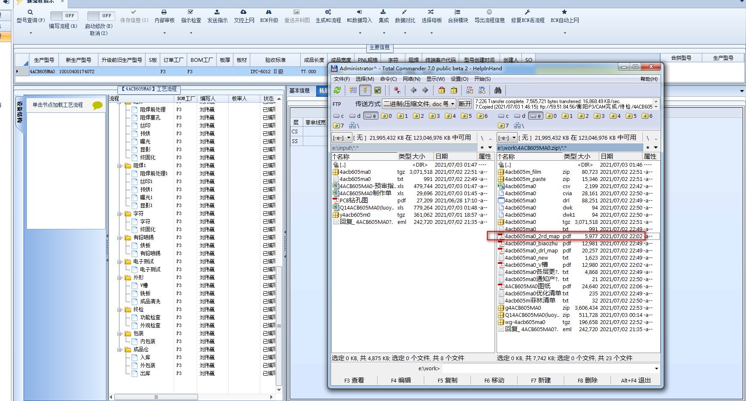Click the 数据对比 toolbar icon
This screenshot has width=746, height=401.
[x=405, y=12]
